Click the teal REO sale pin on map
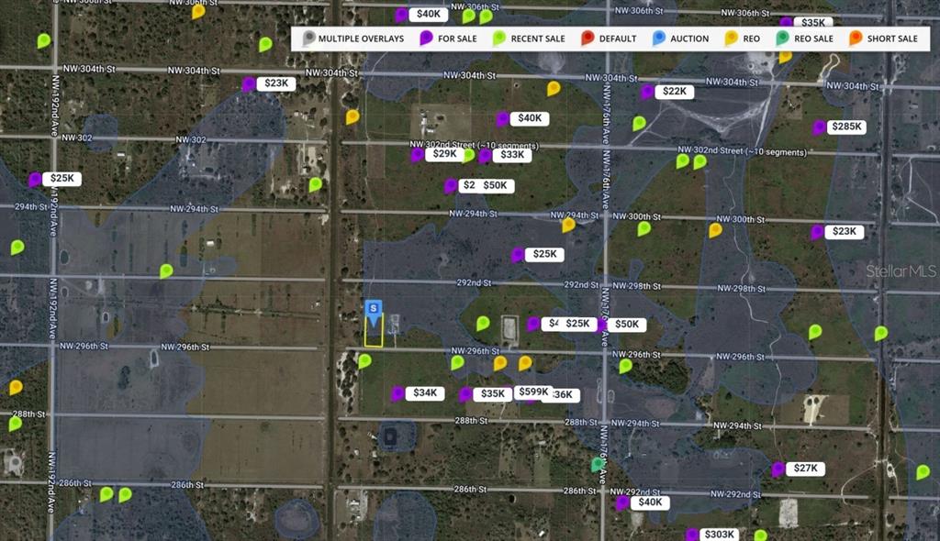Viewport: 940px width, 541px height. [598, 465]
